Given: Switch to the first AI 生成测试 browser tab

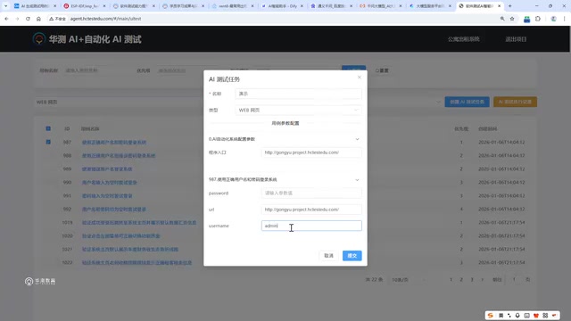Looking at the screenshot, I should pyautogui.click(x=35, y=6).
